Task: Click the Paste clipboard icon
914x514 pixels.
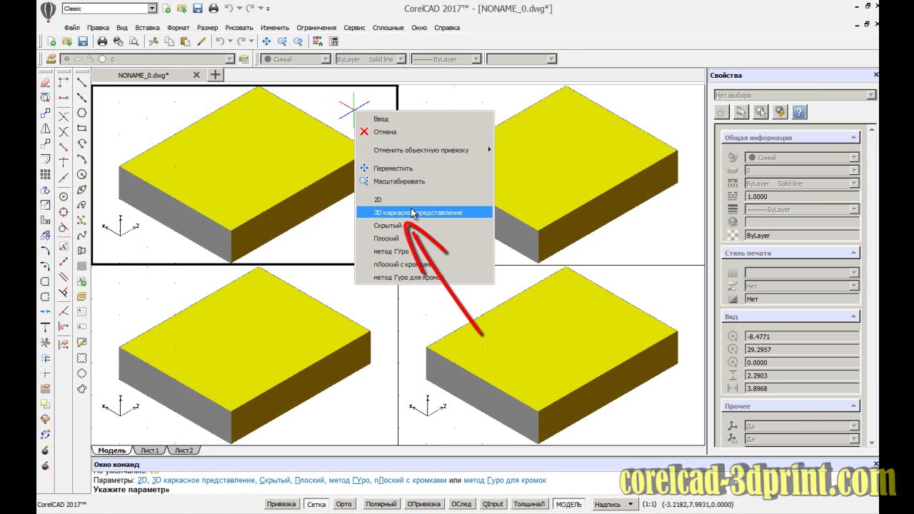Action: click(x=185, y=41)
